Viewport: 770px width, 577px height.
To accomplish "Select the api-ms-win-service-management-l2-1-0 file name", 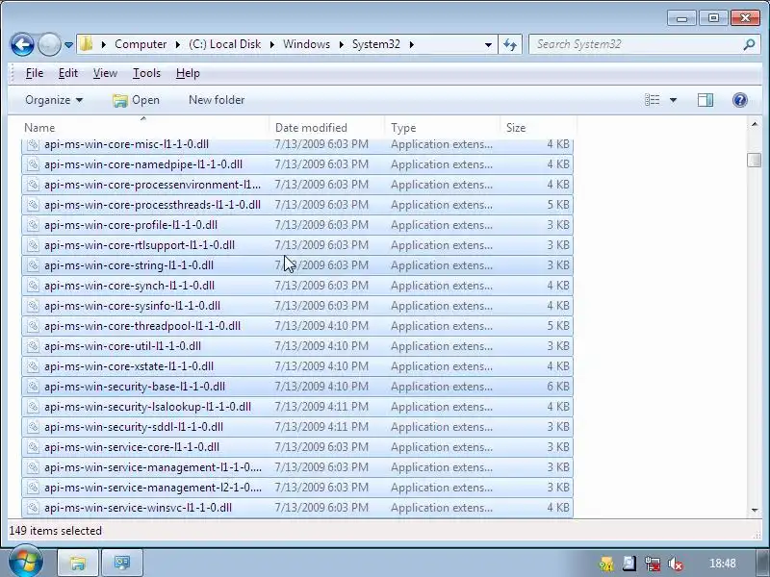I will pyautogui.click(x=153, y=488).
